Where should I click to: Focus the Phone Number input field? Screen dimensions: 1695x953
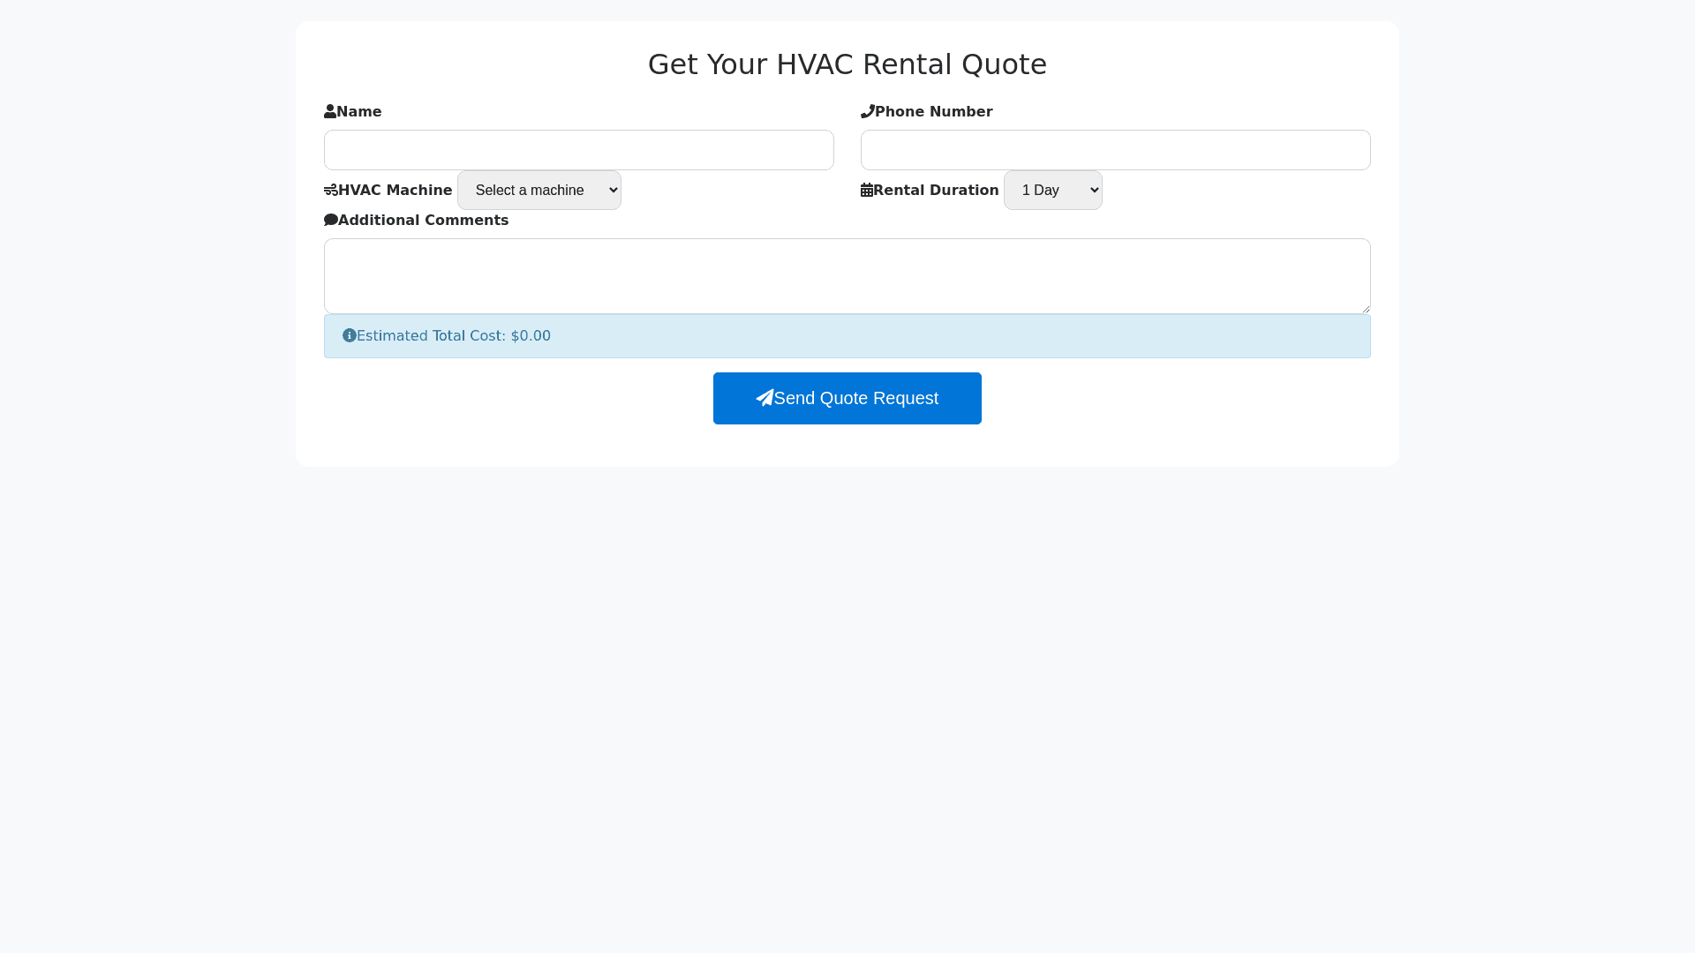(1115, 150)
